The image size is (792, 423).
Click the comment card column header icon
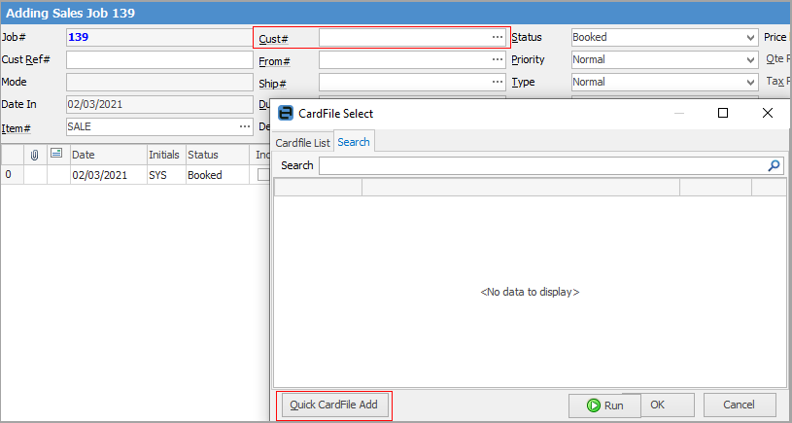tap(57, 154)
